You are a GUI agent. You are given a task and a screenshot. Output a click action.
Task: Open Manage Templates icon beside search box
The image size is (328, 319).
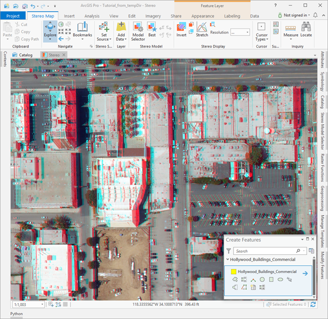(311, 251)
